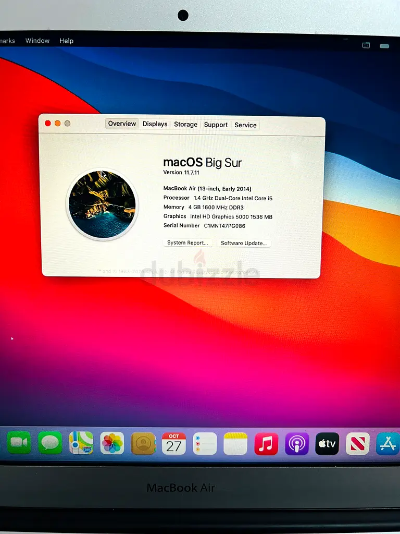The width and height of the screenshot is (400, 534).
Task: Click serial number C1MNT47PG086
Action: click(x=224, y=226)
